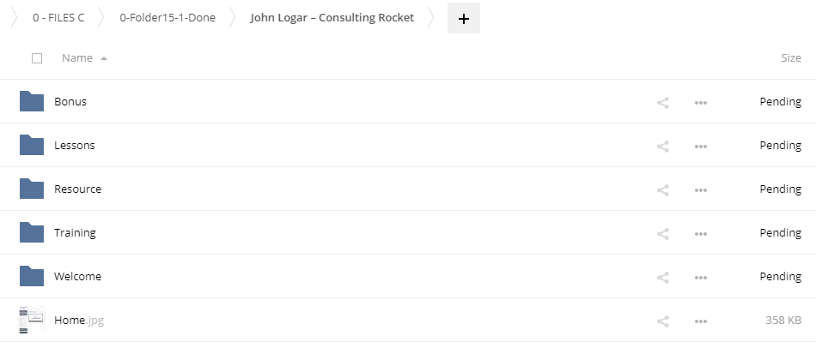Click share icon for Home.jpg
Screen dimensions: 816x354
(x=662, y=321)
